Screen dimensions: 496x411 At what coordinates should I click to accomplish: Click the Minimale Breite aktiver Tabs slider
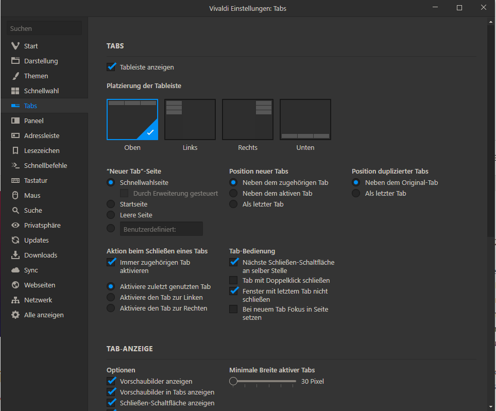pyautogui.click(x=265, y=382)
